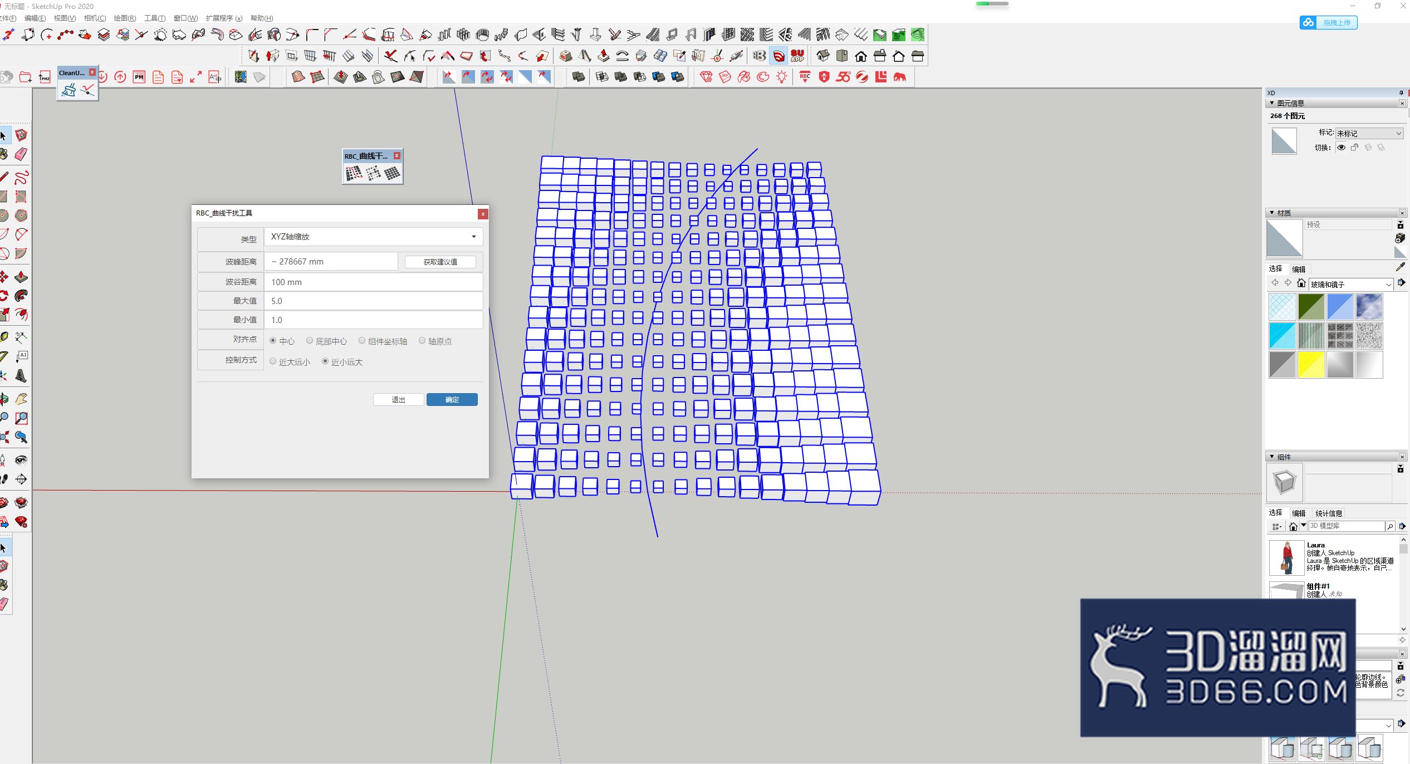Viewport: 1410px width, 764px height.
Task: Click the CleanUp broom icon
Action: [69, 89]
